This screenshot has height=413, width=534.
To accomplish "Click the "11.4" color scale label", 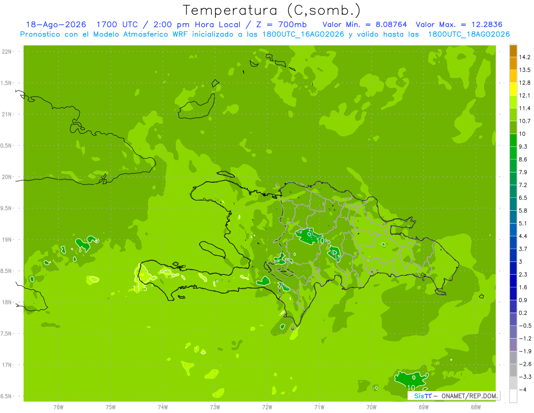I will pos(525,108).
